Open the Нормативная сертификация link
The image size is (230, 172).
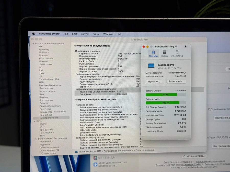[210, 161]
